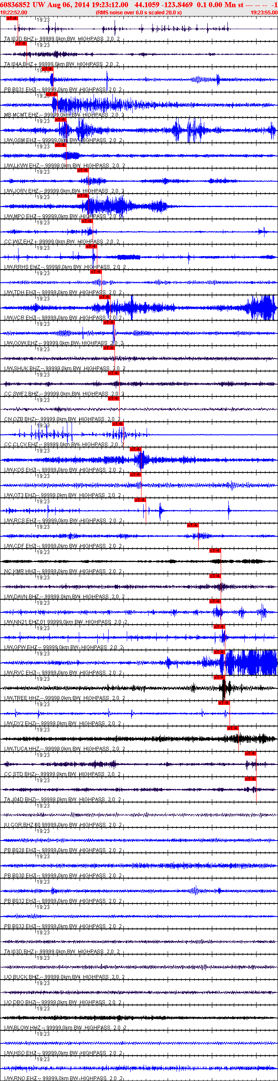This screenshot has width=278, height=1081.
Task: Select the pick marker on UW.RVC trace
Action: tap(219, 652)
